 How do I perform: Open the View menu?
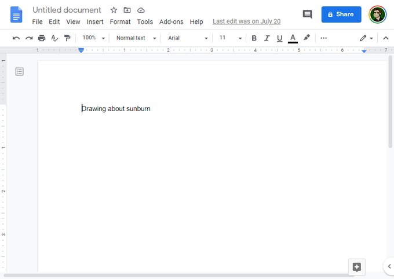pyautogui.click(x=73, y=22)
